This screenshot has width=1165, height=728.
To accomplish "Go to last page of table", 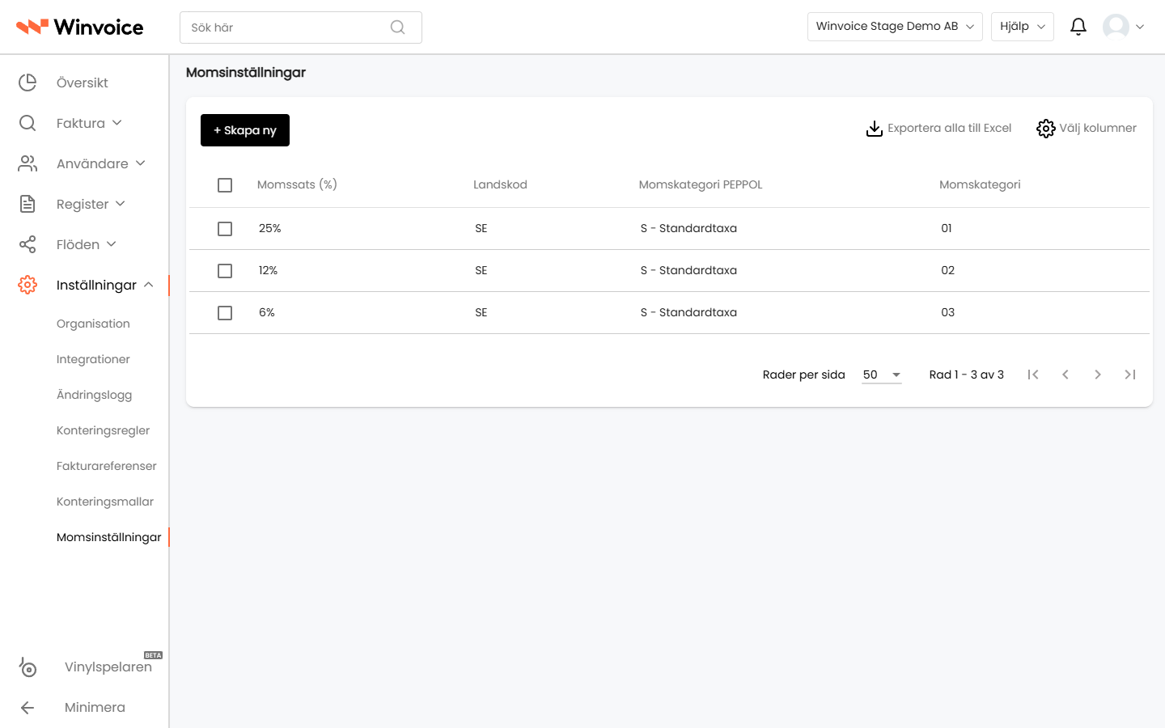I will pyautogui.click(x=1130, y=375).
